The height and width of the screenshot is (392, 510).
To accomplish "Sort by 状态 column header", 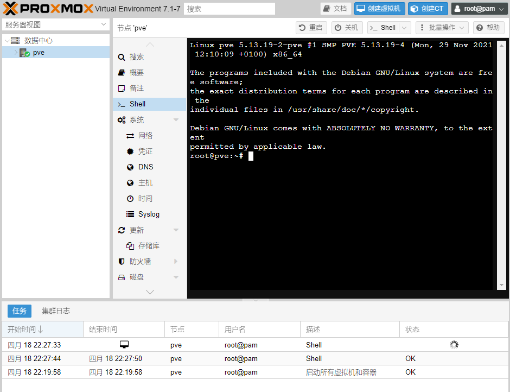I will tap(454, 330).
